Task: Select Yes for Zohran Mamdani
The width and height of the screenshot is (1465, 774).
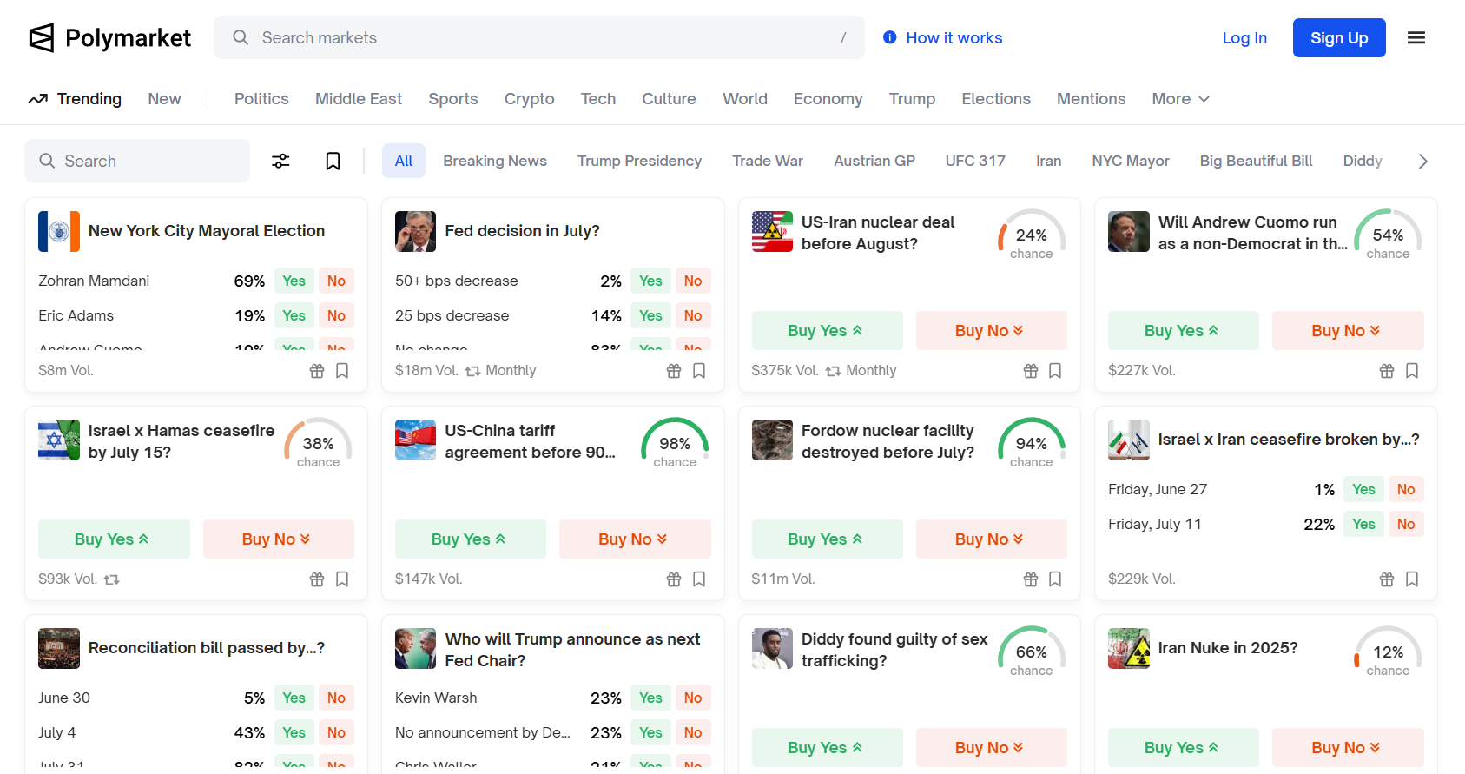Action: click(294, 281)
